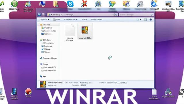This screenshot has height=104, width=184.
Task: Click refresh button beside address bar
Action: pyautogui.click(x=116, y=15)
